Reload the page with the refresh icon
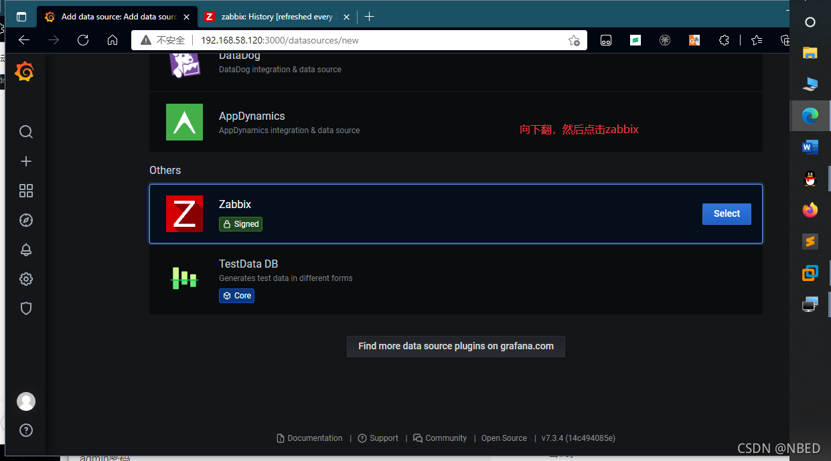The width and height of the screenshot is (831, 461). 83,40
